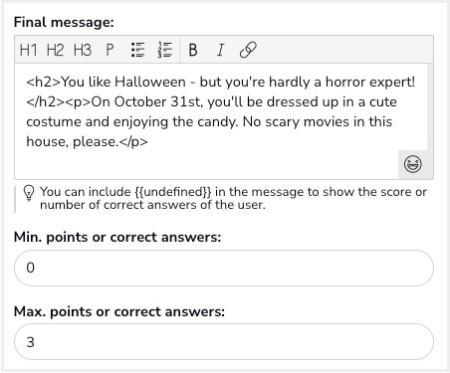Select the P paragraph format button
Viewport: 450px width, 373px height.
point(110,50)
